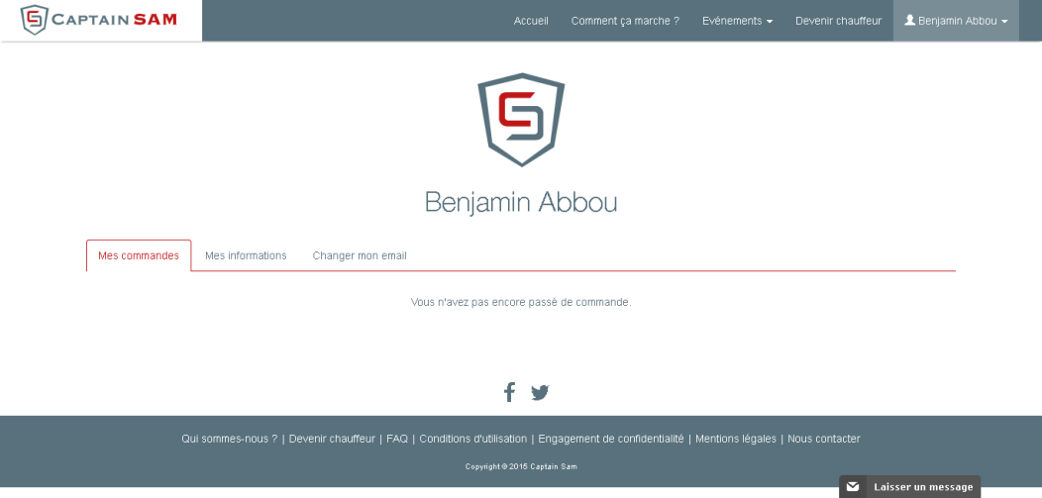Select the Mes commandes tab

pyautogui.click(x=139, y=255)
